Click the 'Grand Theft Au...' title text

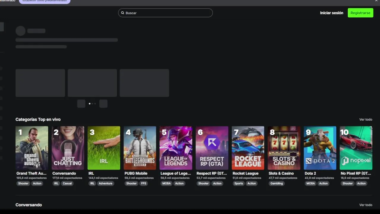tap(31, 174)
